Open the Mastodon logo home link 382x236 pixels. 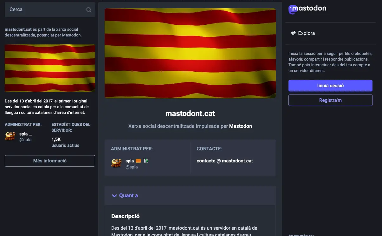click(x=307, y=9)
